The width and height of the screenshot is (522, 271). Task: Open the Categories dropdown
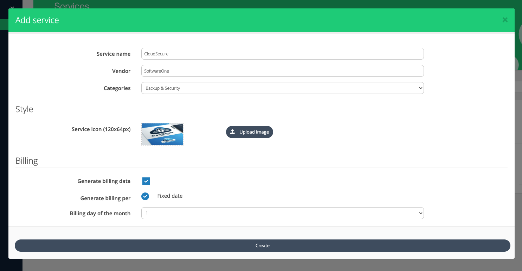[282, 88]
